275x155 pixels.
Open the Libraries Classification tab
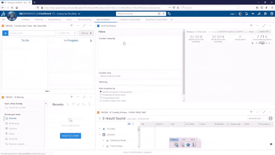tap(130, 19)
